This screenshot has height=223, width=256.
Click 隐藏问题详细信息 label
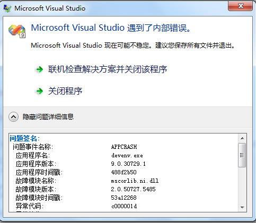tap(48, 117)
